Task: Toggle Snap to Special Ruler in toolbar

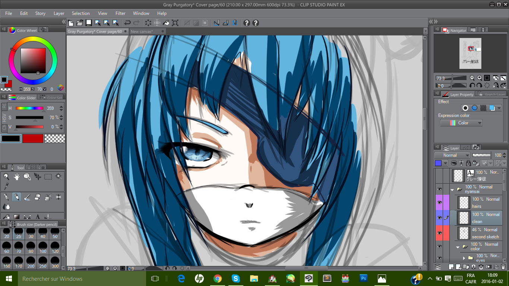Action: tap(225, 23)
